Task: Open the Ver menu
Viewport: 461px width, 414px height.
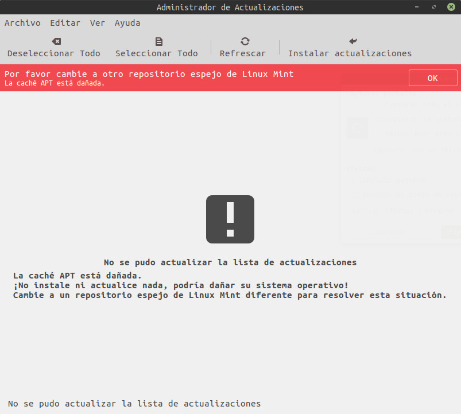Action: point(98,23)
